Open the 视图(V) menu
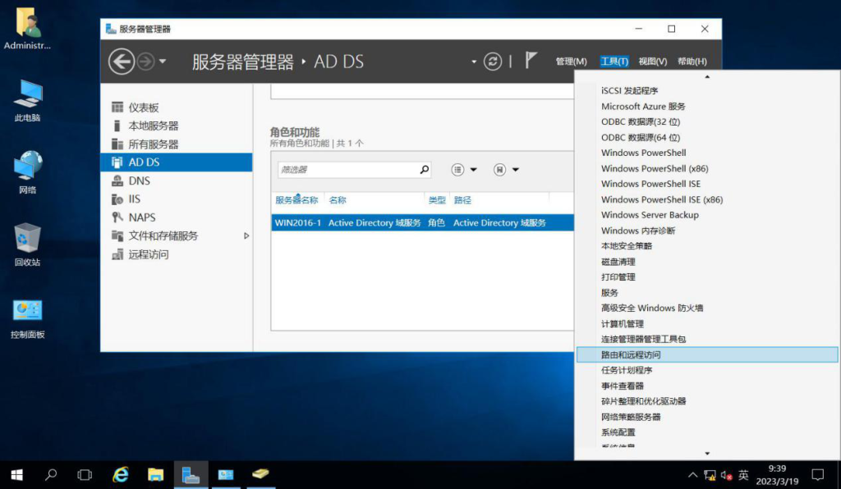The image size is (841, 489). tap(653, 62)
